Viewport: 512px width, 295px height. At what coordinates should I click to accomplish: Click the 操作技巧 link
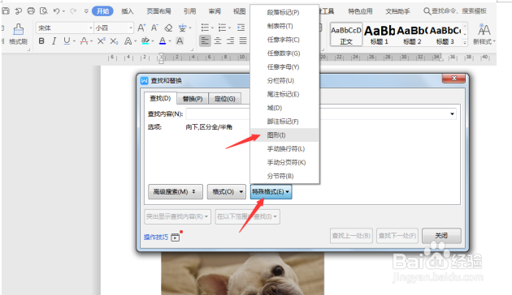[x=156, y=237]
